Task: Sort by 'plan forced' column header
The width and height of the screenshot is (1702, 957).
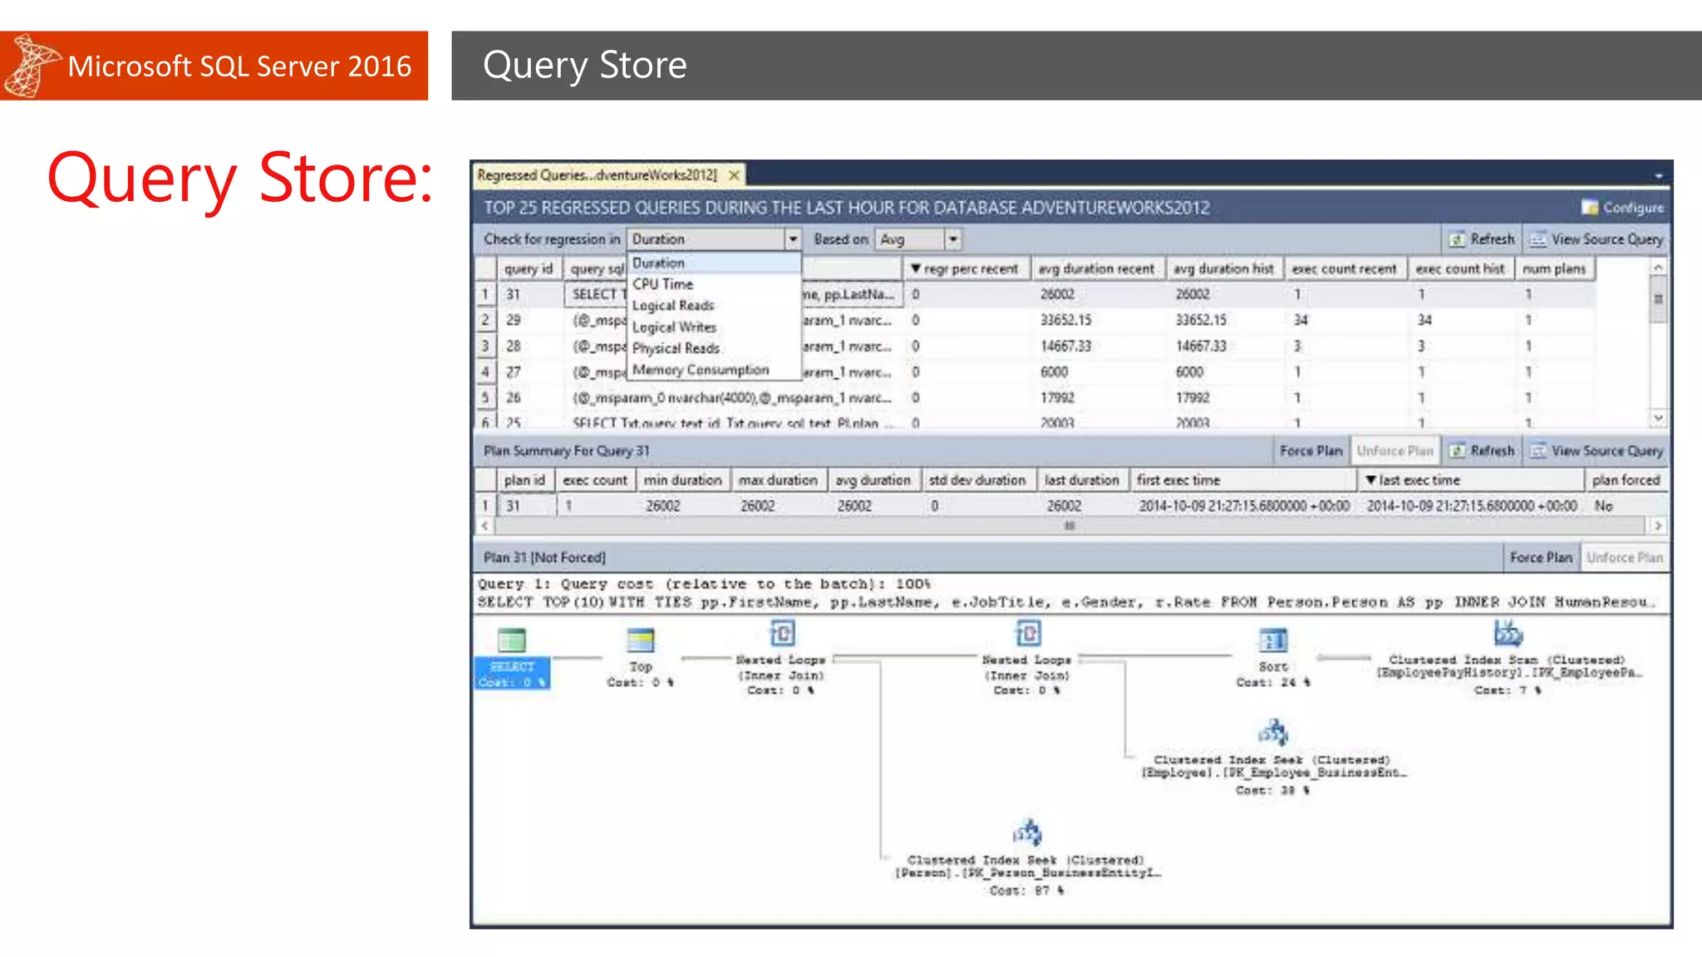Action: point(1626,480)
